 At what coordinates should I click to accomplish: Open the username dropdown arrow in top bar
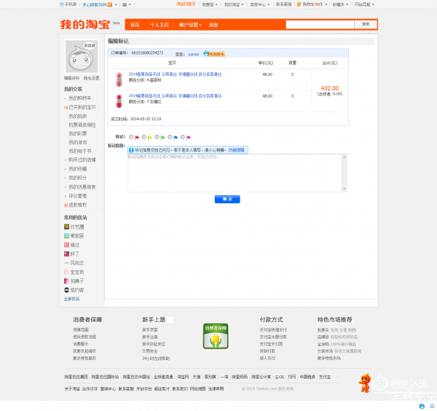click(x=116, y=5)
